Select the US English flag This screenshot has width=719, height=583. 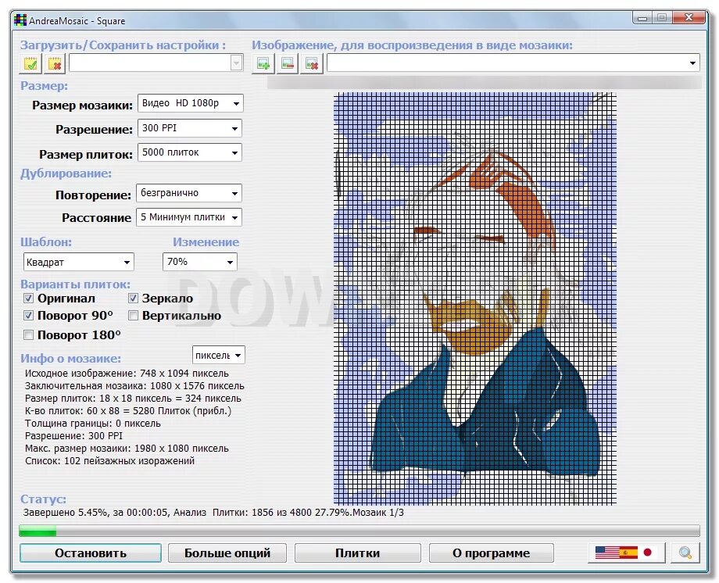click(606, 553)
